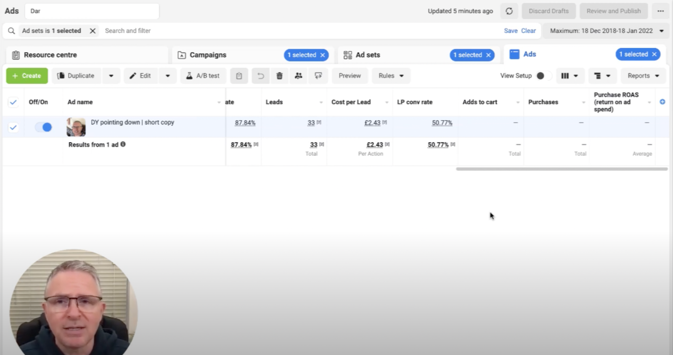Click the total 33 leads in results row
The height and width of the screenshot is (355, 673).
coord(314,145)
